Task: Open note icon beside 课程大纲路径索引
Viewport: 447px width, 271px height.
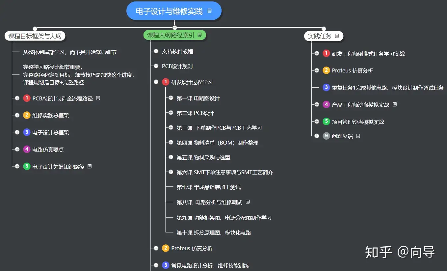Action: [199, 35]
